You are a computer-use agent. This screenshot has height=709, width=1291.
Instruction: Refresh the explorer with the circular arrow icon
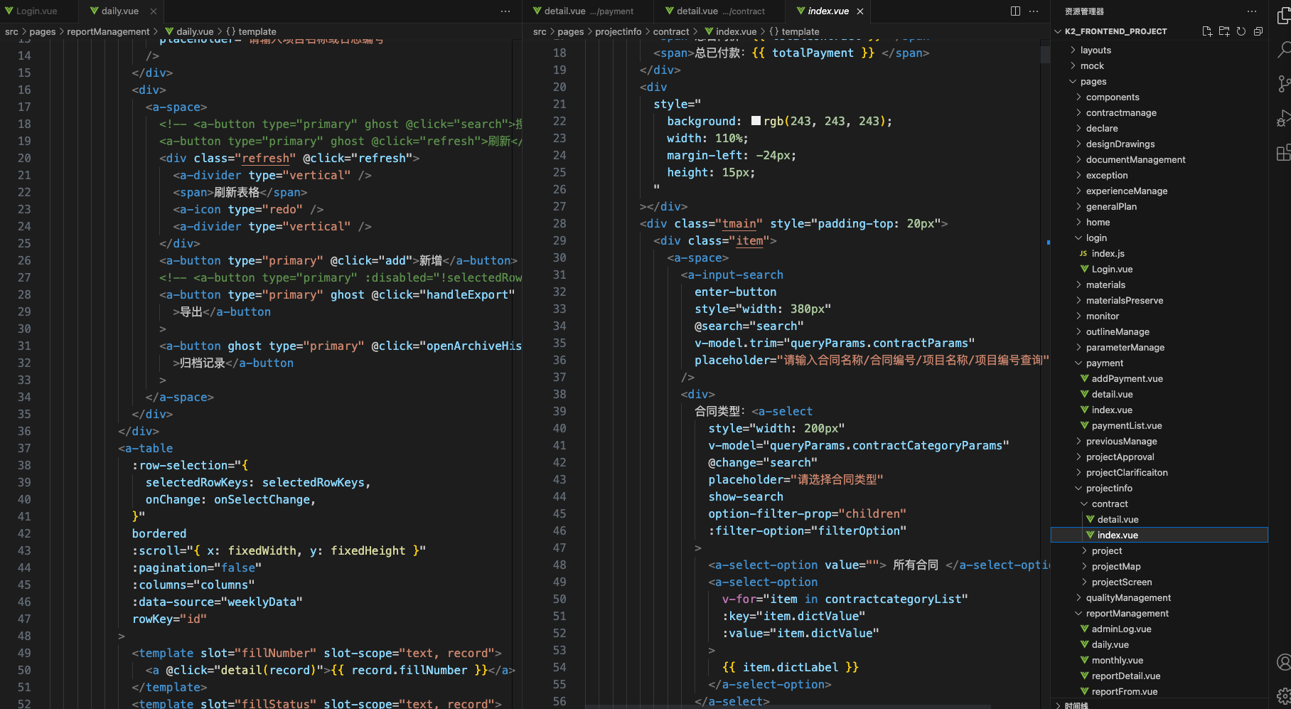coord(1241,31)
